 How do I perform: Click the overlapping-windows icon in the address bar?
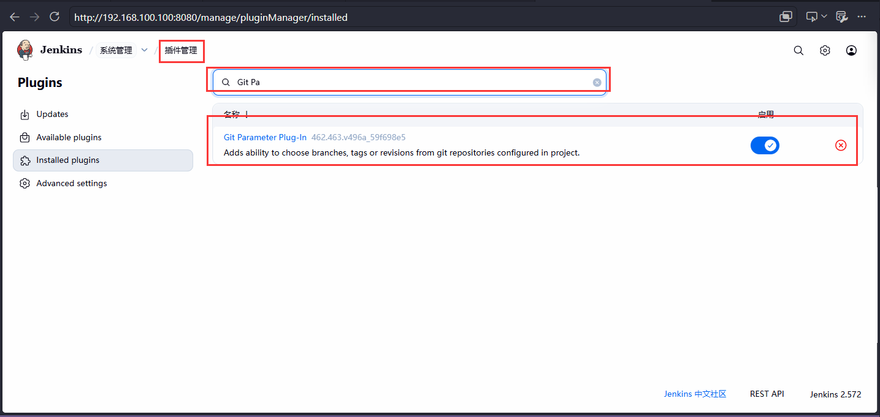[x=786, y=17]
